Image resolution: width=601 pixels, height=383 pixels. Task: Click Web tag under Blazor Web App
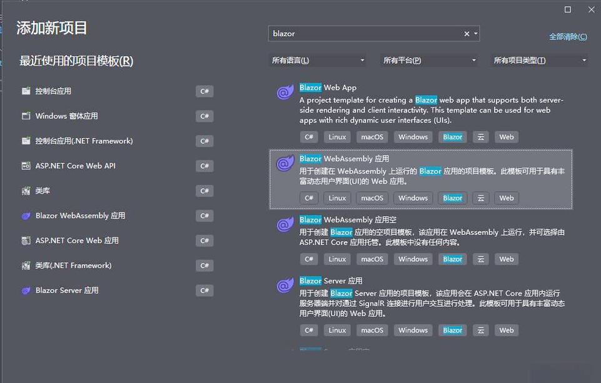click(x=507, y=137)
